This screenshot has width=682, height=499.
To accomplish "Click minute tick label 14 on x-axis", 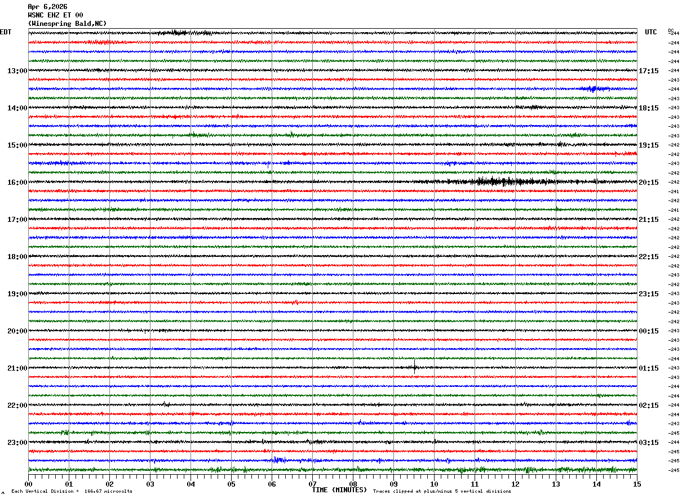I will point(596,484).
